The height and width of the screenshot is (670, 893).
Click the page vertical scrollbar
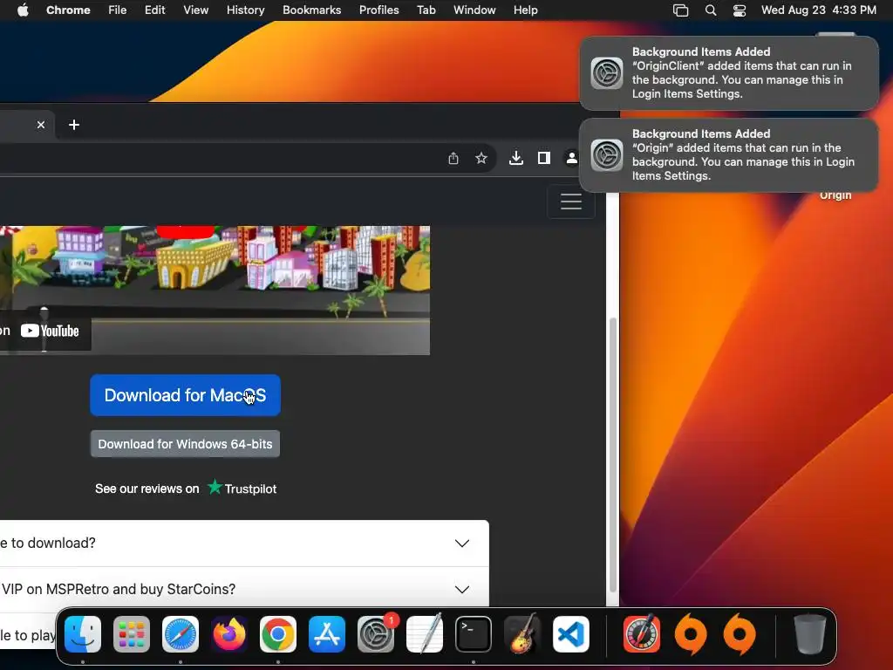click(x=613, y=455)
